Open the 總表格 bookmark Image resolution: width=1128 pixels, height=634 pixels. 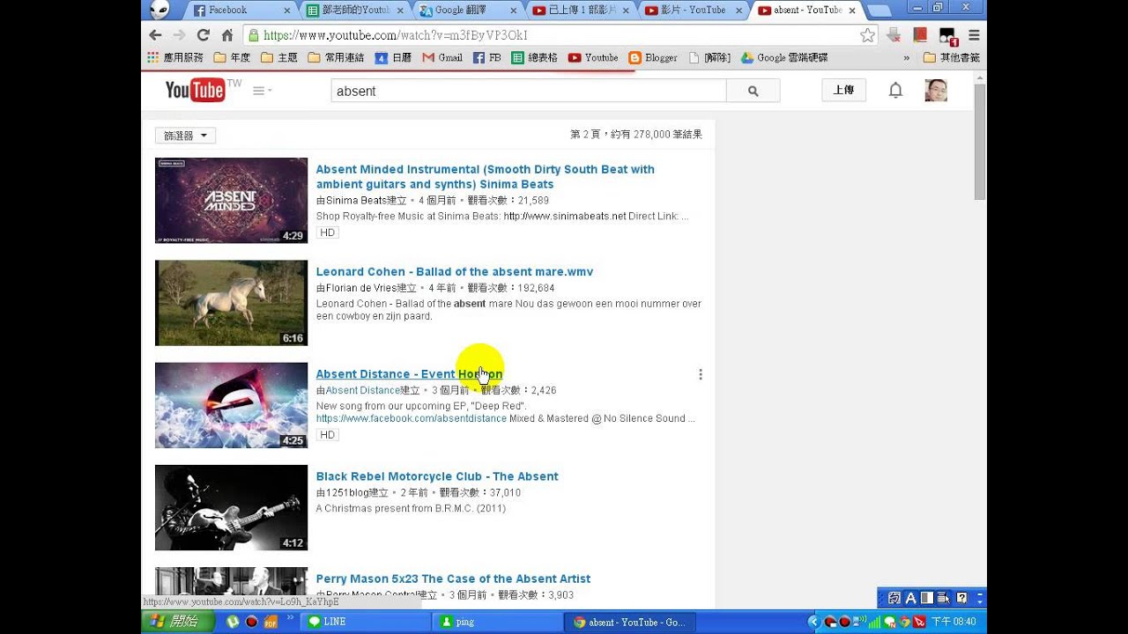[x=534, y=57]
